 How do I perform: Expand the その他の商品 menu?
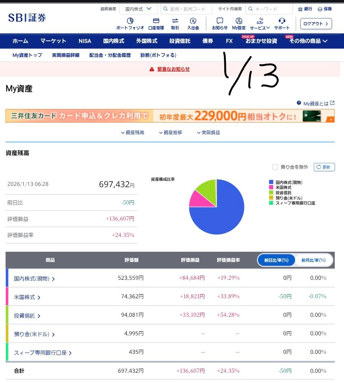pyautogui.click(x=308, y=41)
